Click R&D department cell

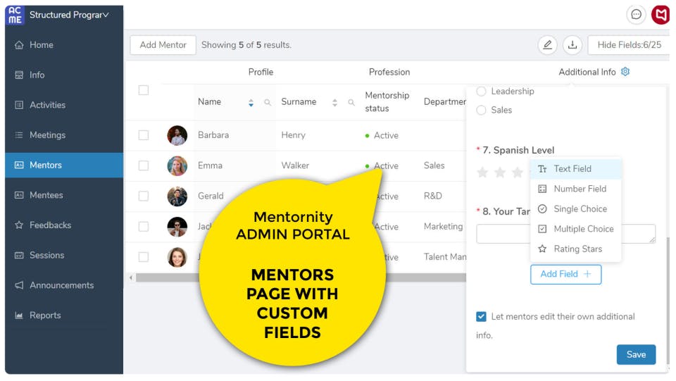pyautogui.click(x=433, y=196)
